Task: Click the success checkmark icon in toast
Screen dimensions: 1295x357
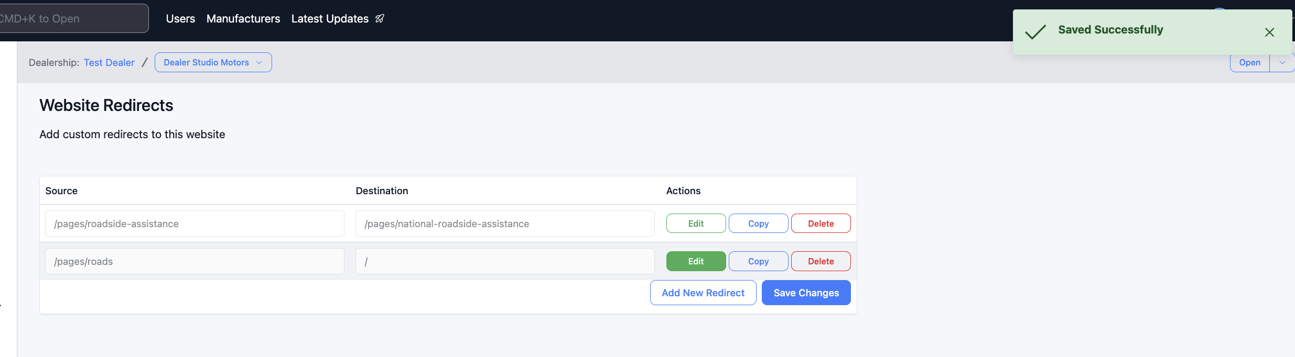Action: click(x=1035, y=32)
